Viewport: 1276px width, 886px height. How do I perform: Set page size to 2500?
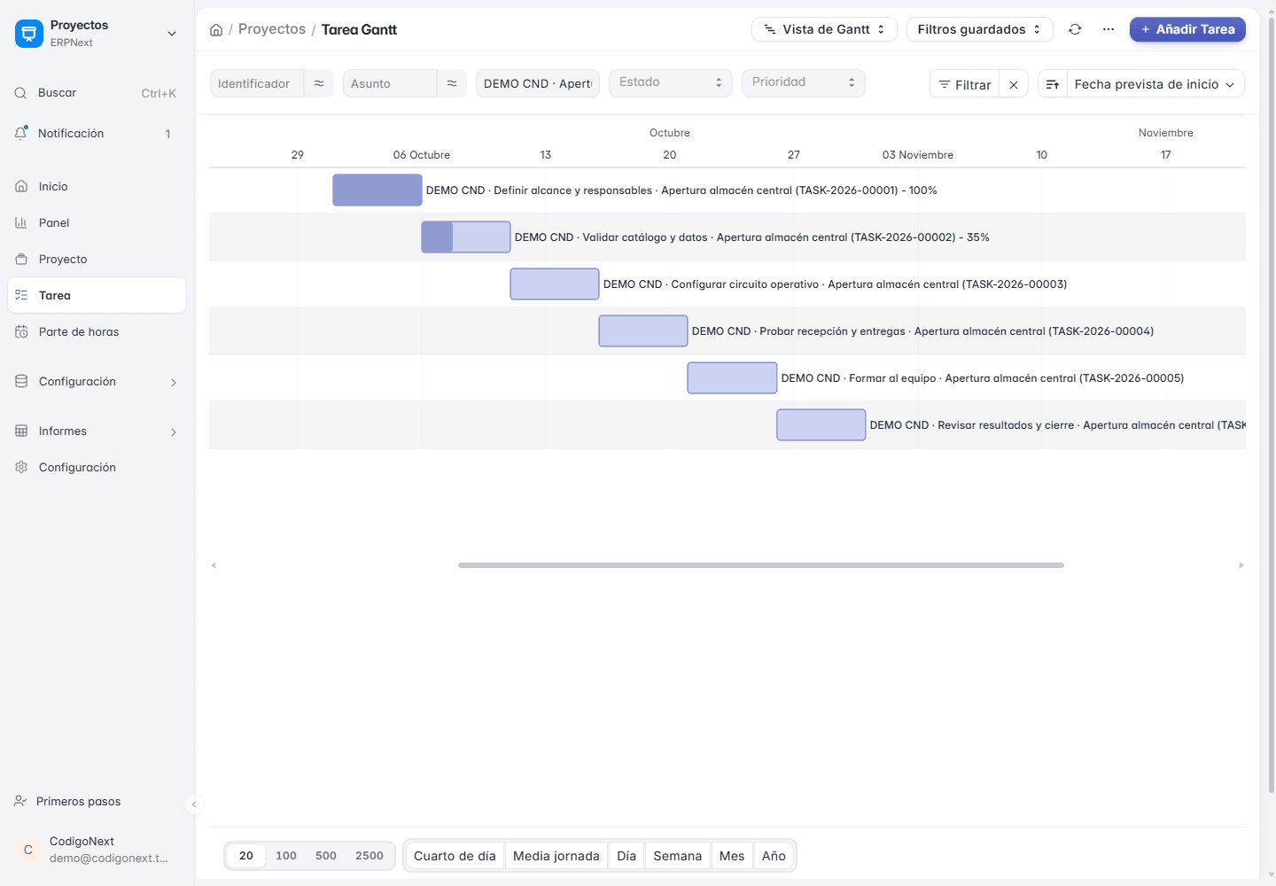370,856
